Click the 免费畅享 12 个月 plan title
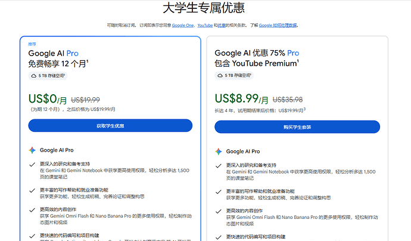The height and width of the screenshot is (241, 411). tap(58, 64)
